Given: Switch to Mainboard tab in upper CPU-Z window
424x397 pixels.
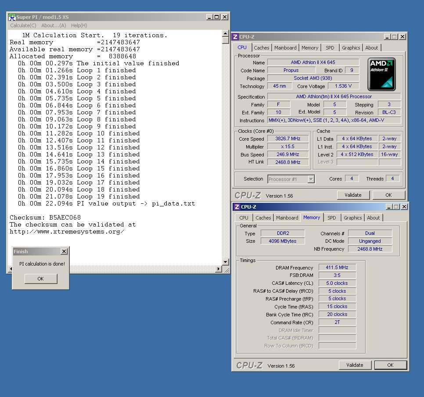Looking at the screenshot, I should [285, 48].
